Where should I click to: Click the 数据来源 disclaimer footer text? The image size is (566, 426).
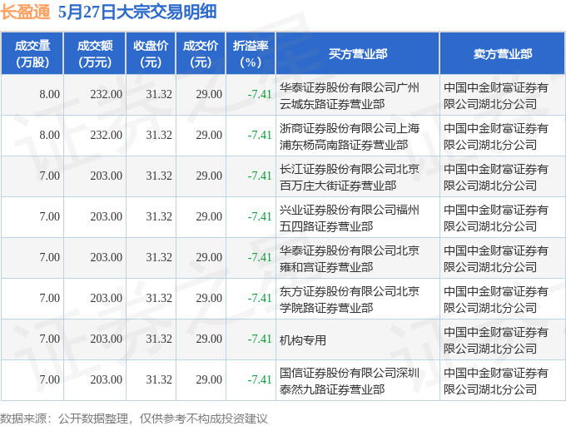click(x=134, y=419)
